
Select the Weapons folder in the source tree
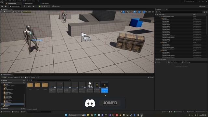[7, 105]
